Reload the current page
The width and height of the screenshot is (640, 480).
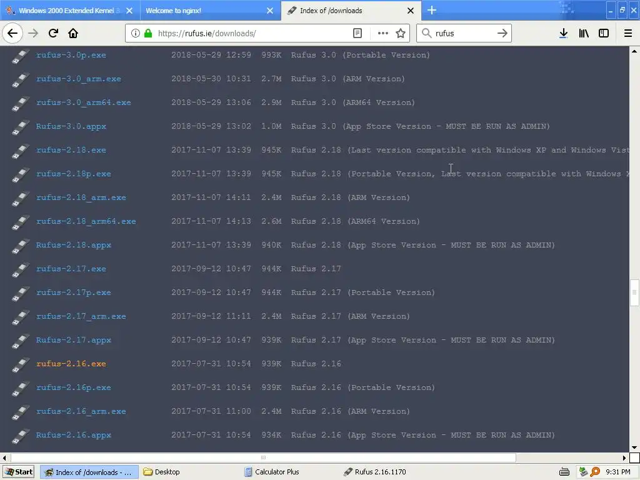[53, 33]
